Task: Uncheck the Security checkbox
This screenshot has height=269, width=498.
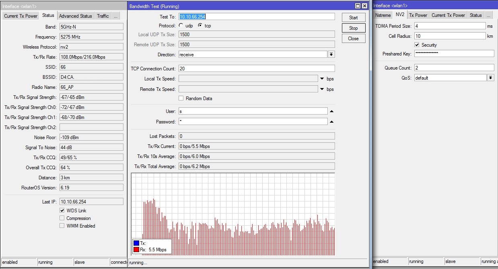Action: click(417, 45)
